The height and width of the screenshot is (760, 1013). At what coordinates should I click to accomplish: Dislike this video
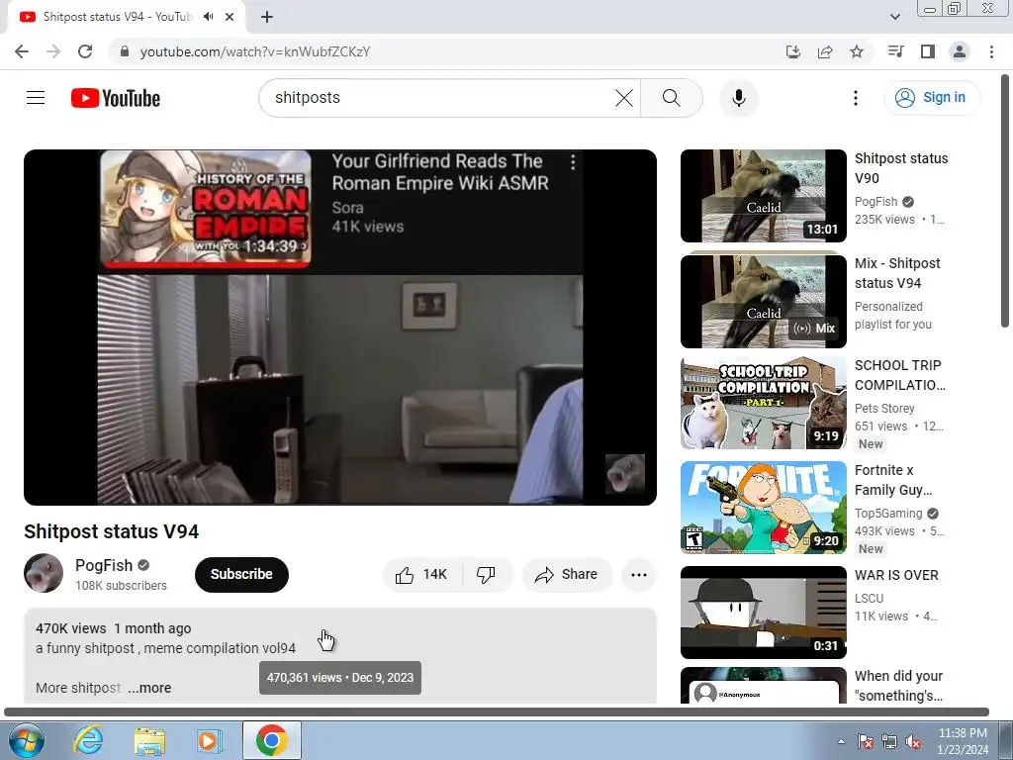[486, 575]
